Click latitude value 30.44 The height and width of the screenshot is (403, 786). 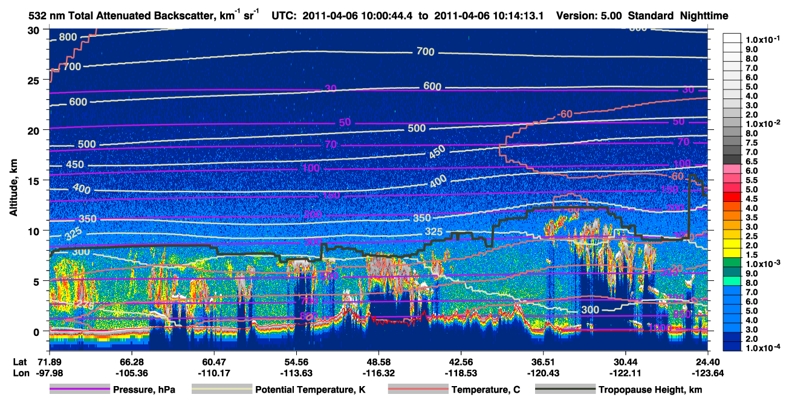(626, 361)
